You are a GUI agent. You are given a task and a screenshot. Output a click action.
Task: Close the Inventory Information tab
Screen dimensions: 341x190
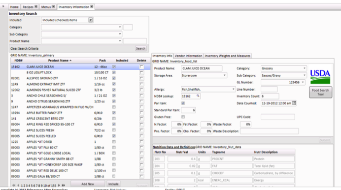point(92,6)
